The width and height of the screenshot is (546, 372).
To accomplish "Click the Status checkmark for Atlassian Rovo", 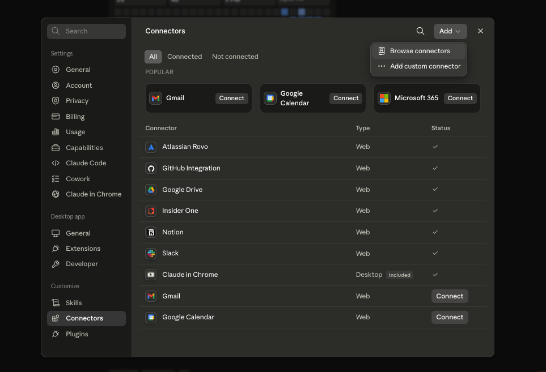I will pos(435,147).
